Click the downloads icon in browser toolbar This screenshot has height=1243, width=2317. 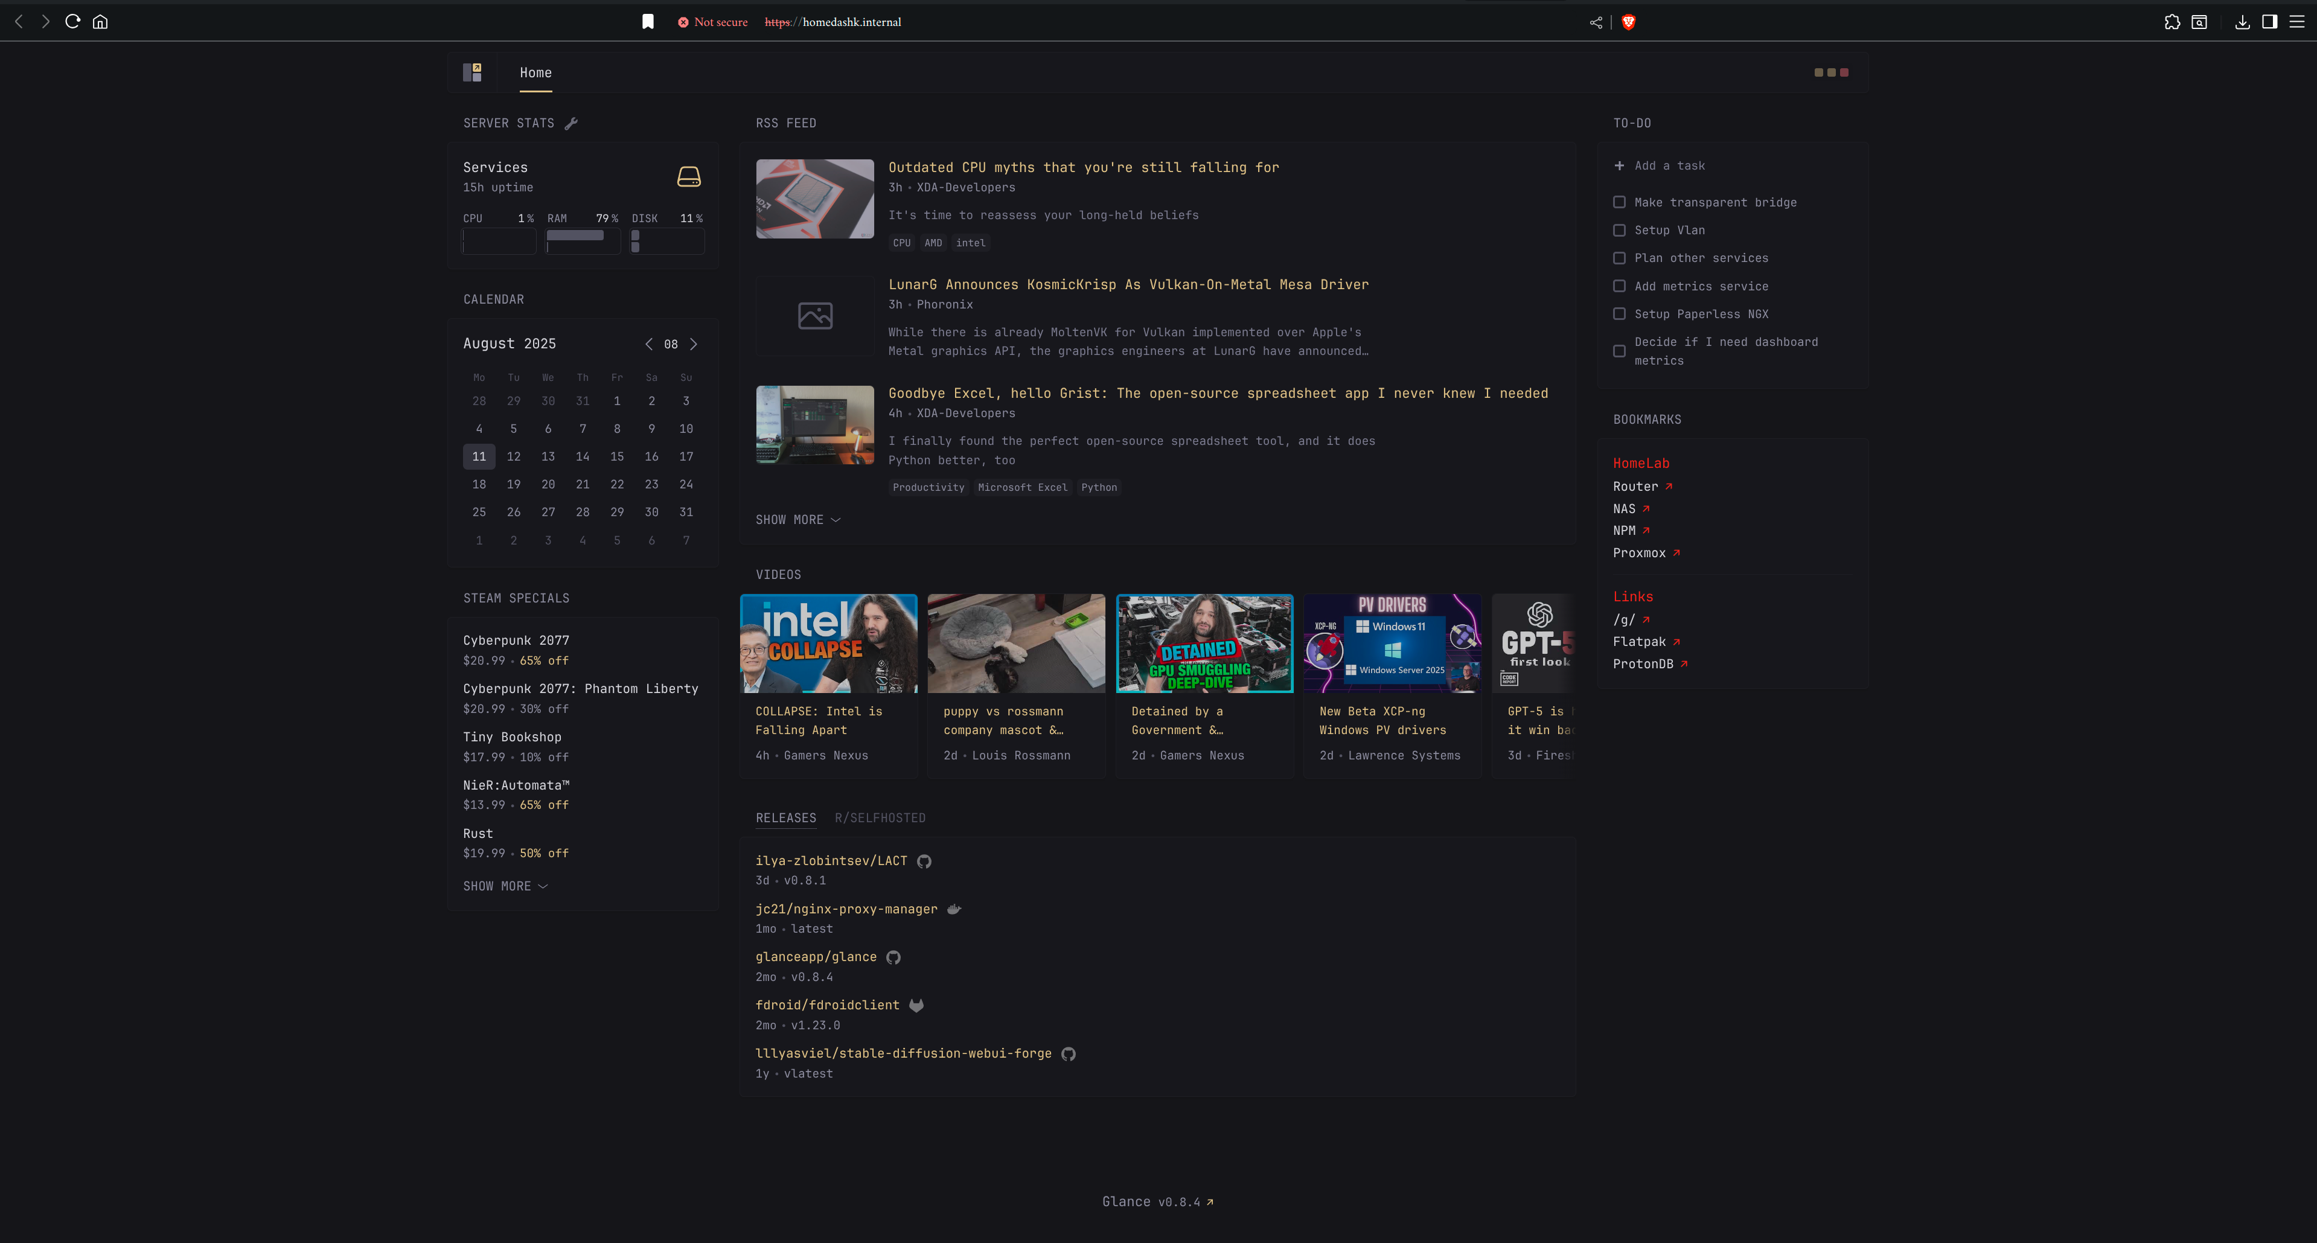pyautogui.click(x=2242, y=22)
